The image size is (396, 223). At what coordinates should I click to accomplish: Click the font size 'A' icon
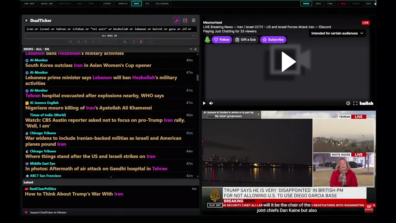[71, 42]
